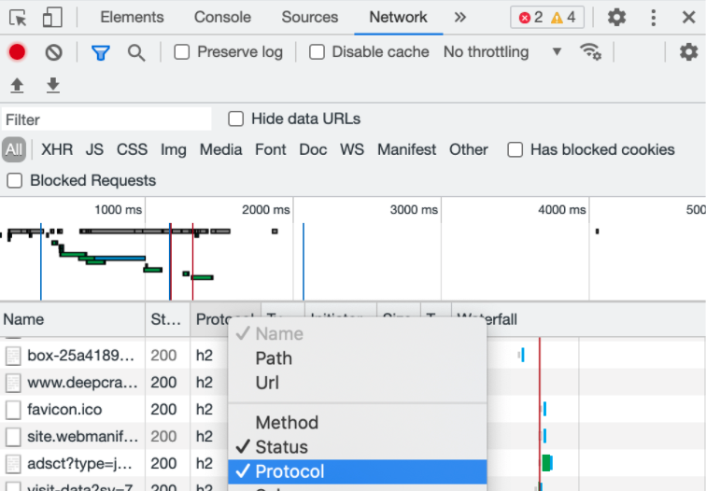Filter requests by XHR type

pos(57,149)
